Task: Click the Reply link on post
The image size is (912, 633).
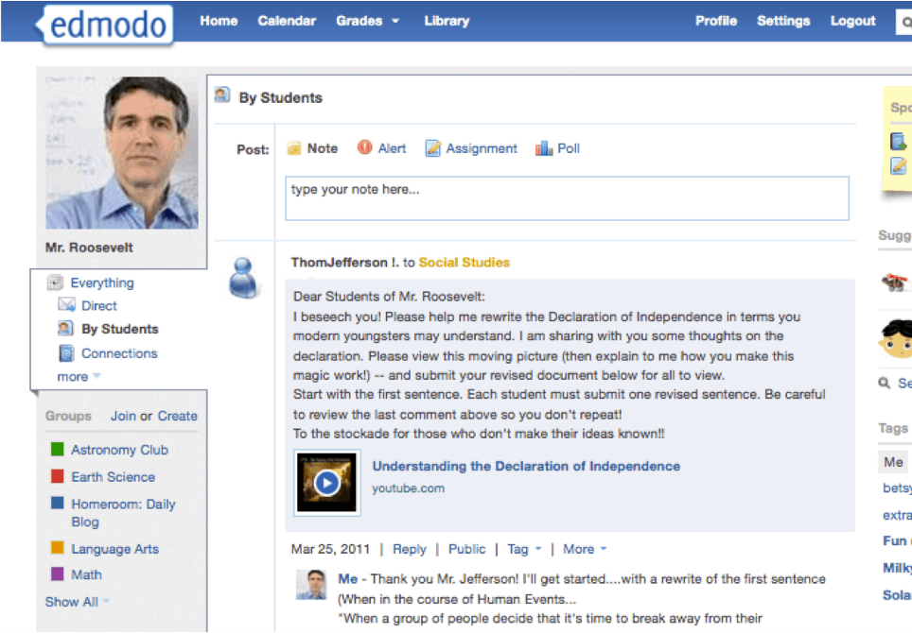Action: (409, 549)
